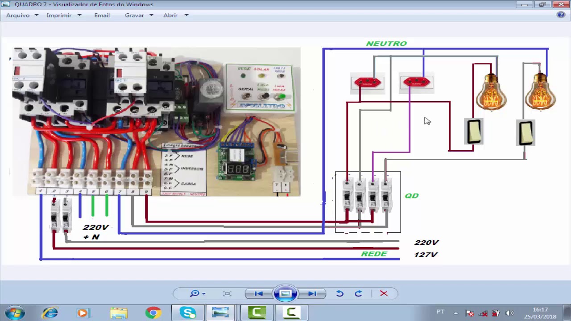Image resolution: width=571 pixels, height=321 pixels.
Task: Open the blue Help question-mark icon
Action: point(561,15)
